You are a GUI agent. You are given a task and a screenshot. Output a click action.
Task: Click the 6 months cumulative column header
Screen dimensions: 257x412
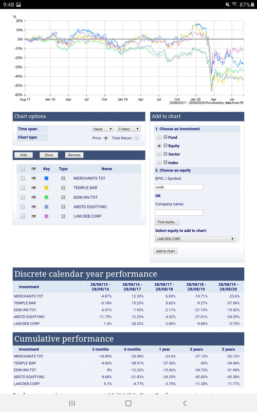point(133,349)
